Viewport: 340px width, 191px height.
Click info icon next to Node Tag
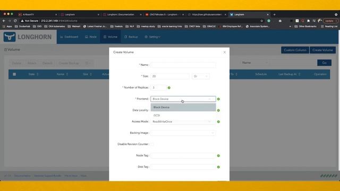pos(218,155)
